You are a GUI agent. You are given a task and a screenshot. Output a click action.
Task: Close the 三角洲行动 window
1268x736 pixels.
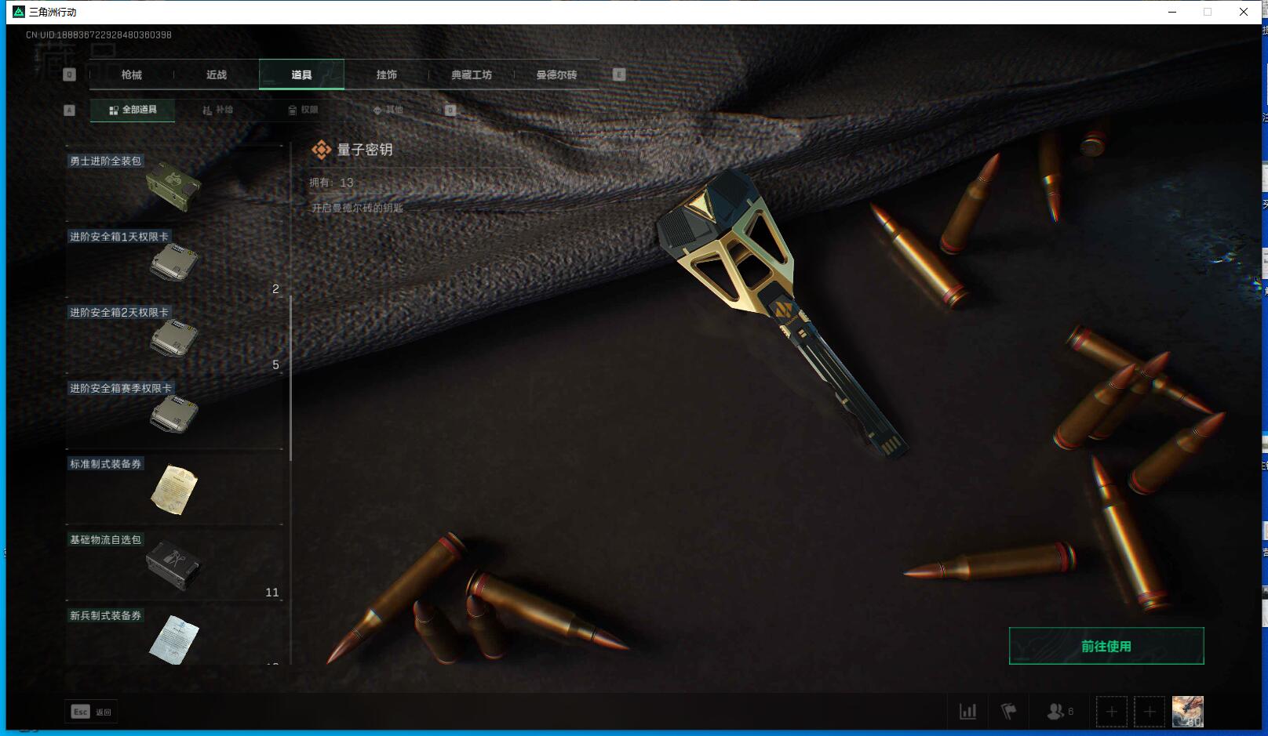pos(1244,12)
